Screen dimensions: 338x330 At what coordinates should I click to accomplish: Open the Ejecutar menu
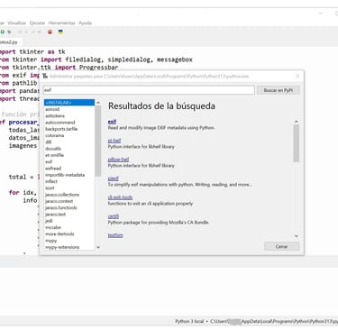(x=37, y=23)
